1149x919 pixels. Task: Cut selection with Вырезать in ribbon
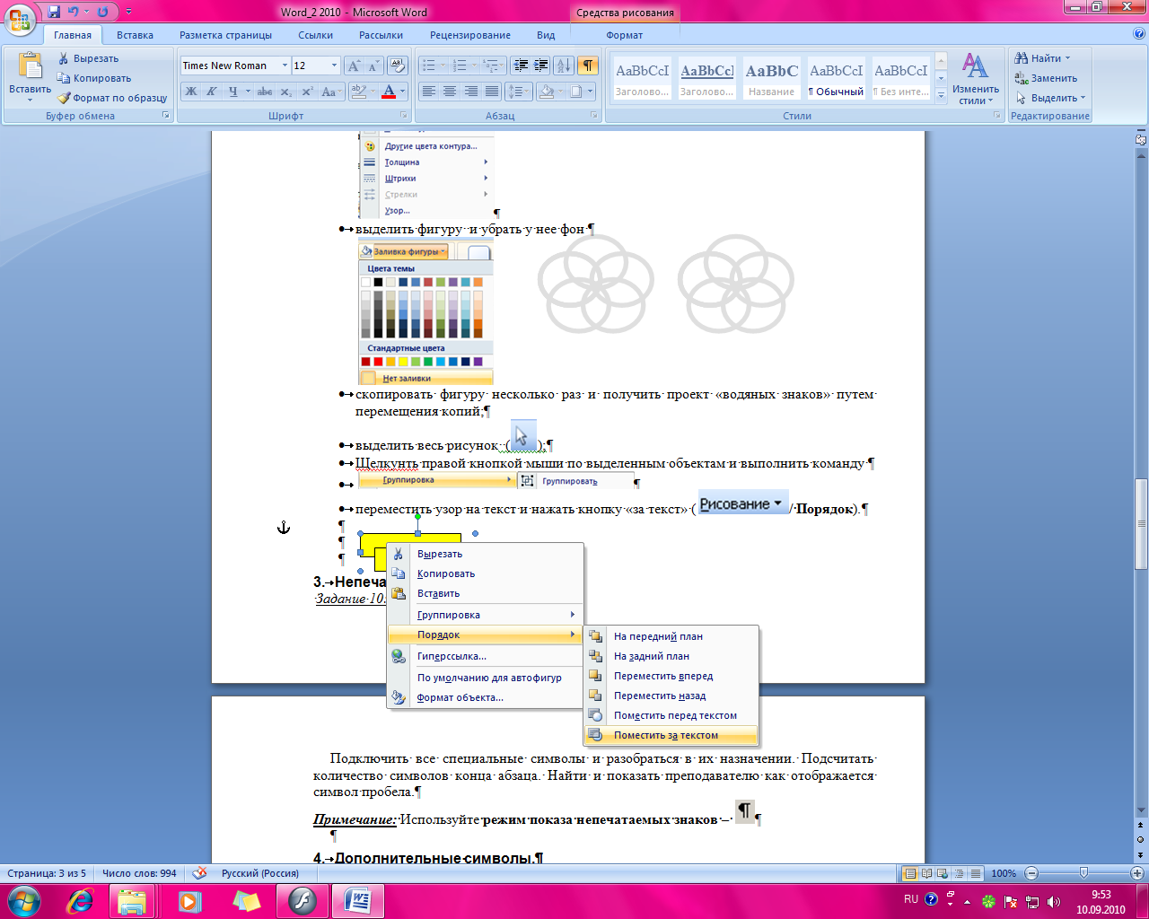[x=88, y=58]
